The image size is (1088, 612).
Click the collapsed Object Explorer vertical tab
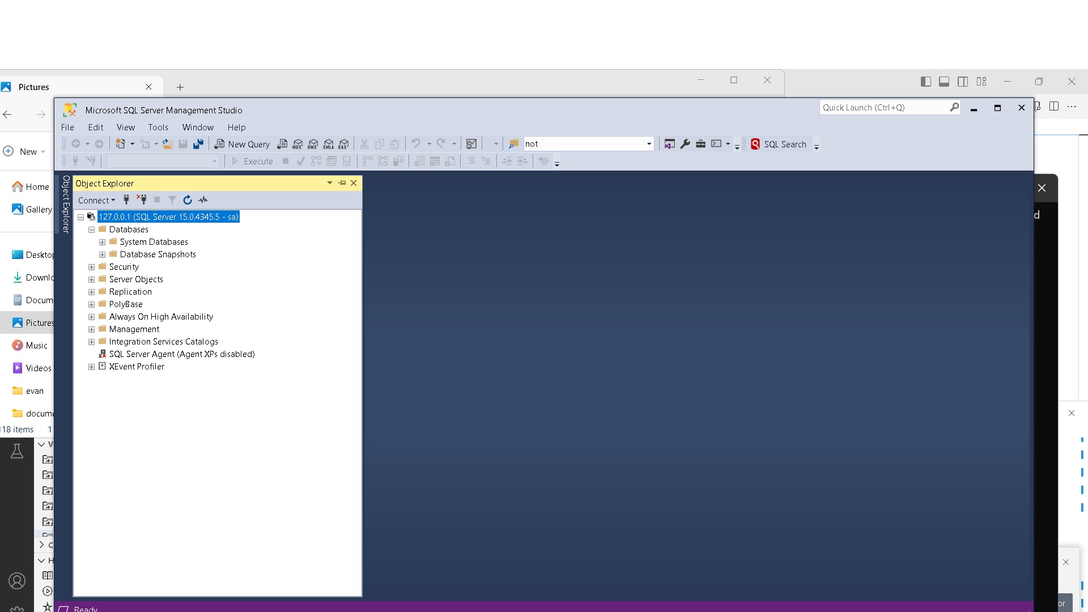click(66, 204)
